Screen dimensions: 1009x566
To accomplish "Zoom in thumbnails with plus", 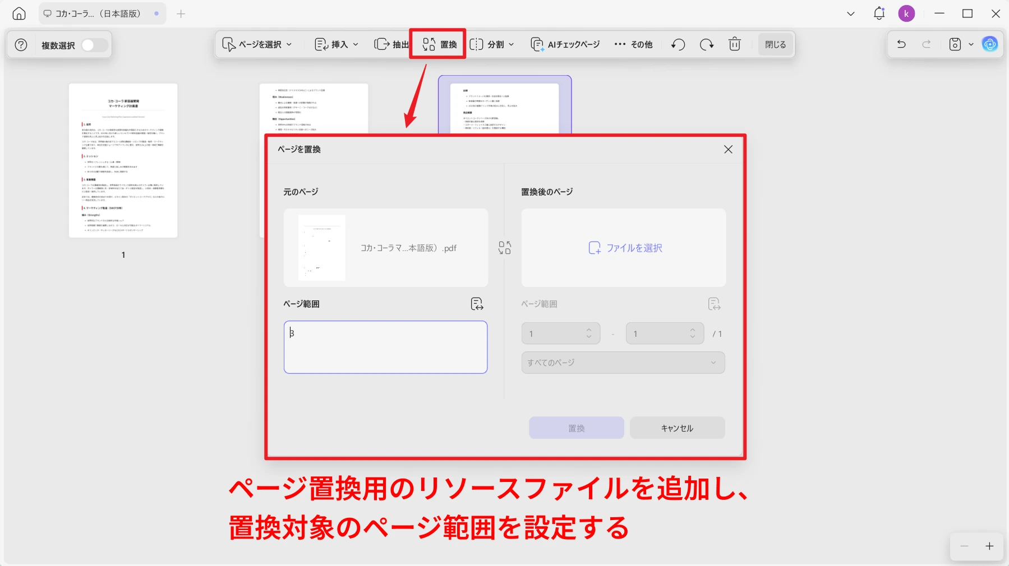I will [x=989, y=546].
